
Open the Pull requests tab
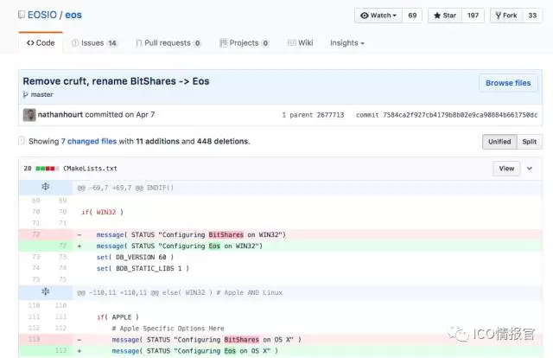click(x=168, y=43)
